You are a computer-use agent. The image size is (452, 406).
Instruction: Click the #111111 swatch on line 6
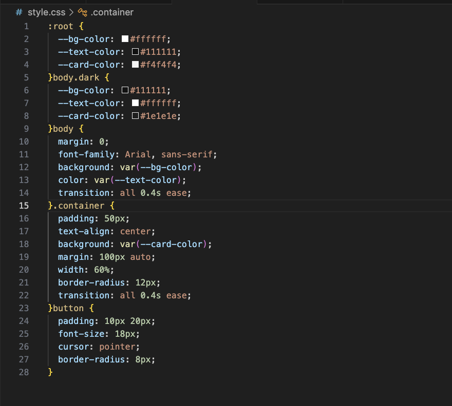click(x=125, y=90)
